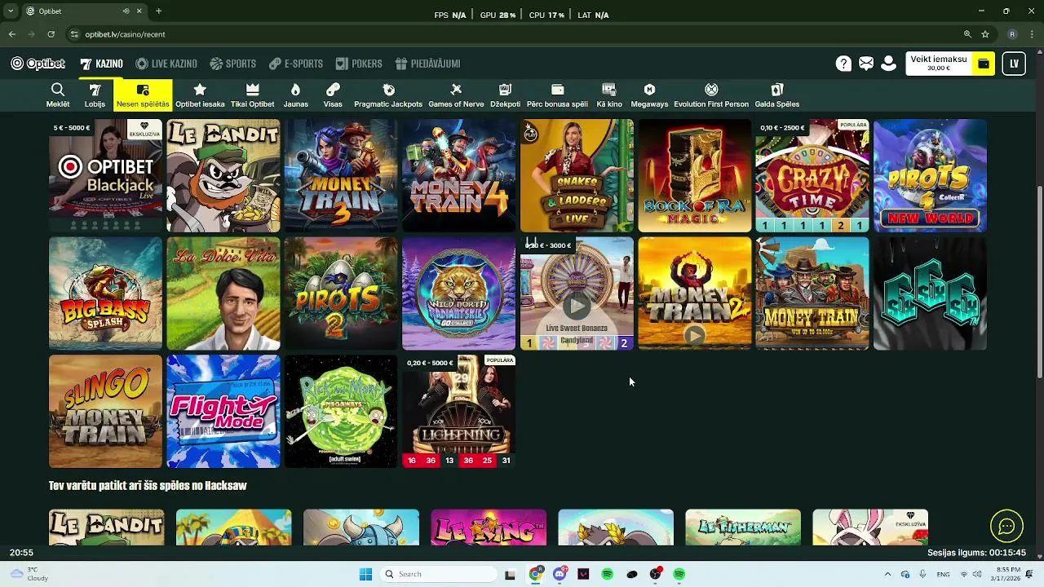Open Chrome from the taskbar
Image resolution: width=1044 pixels, height=587 pixels.
pyautogui.click(x=536, y=574)
